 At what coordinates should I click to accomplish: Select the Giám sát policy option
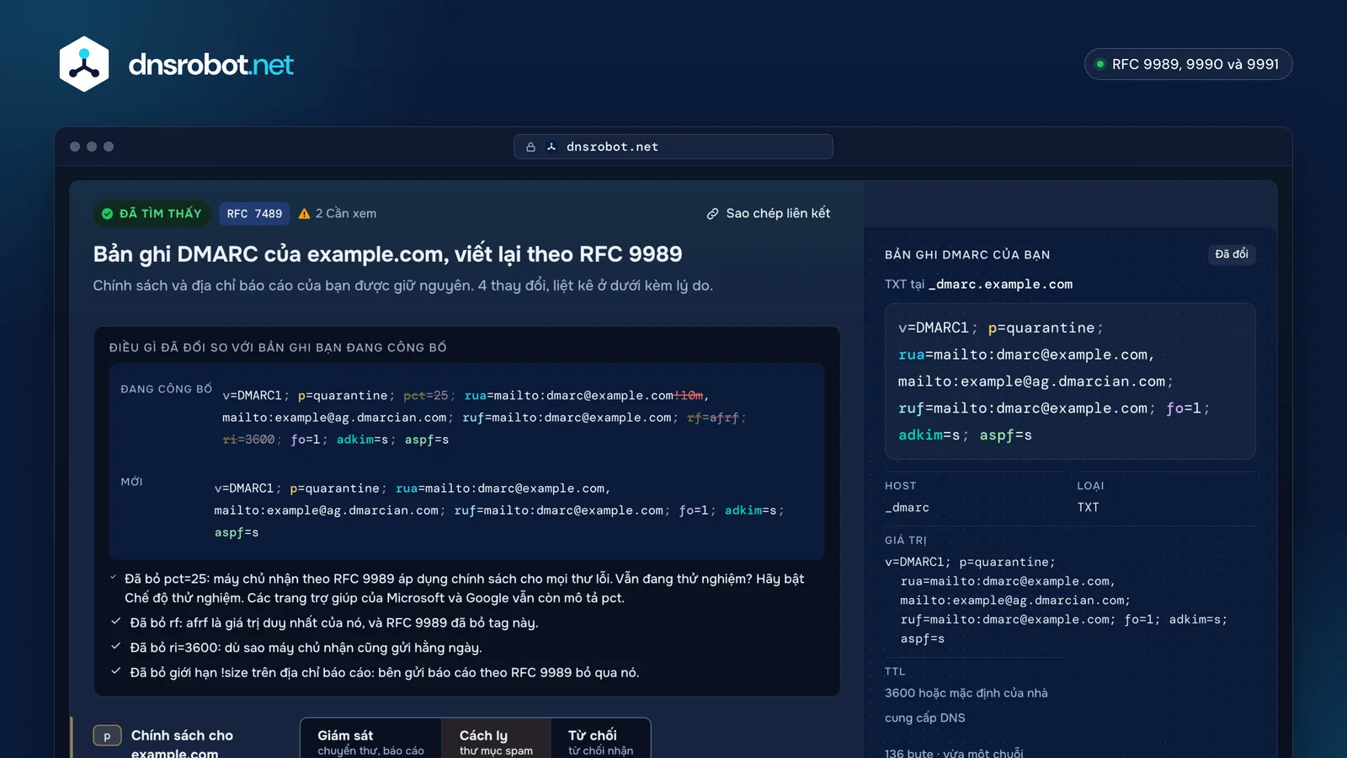[x=370, y=739]
